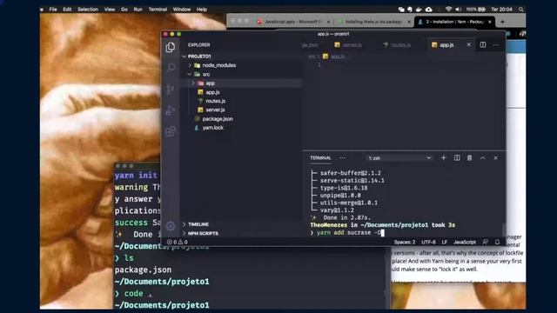Open the Run and Debug view

[x=171, y=110]
